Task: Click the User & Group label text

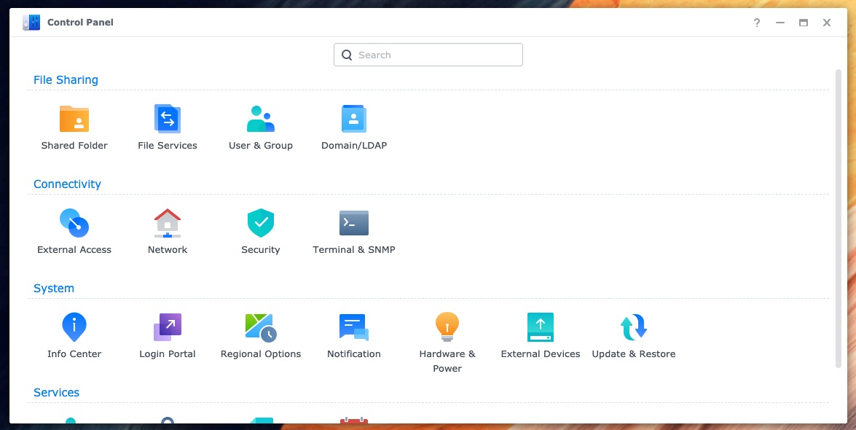Action: [260, 145]
